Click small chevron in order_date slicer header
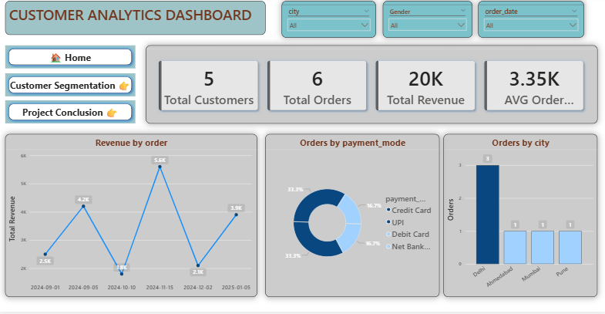 pyautogui.click(x=574, y=12)
